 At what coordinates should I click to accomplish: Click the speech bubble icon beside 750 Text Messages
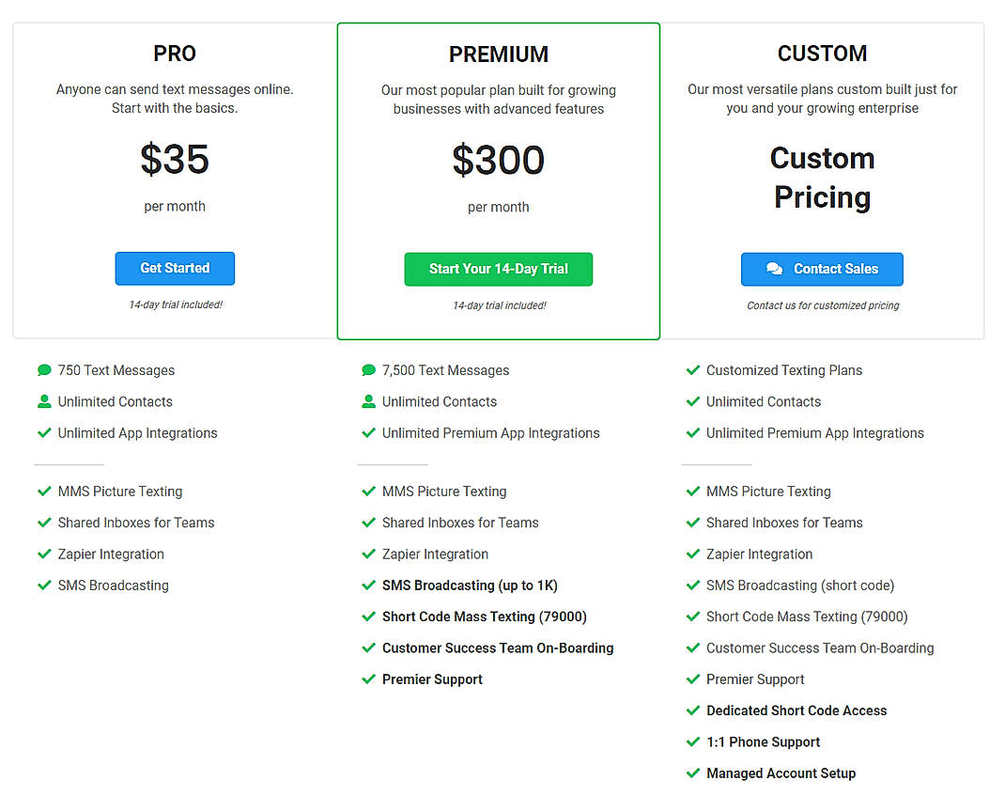tap(44, 370)
